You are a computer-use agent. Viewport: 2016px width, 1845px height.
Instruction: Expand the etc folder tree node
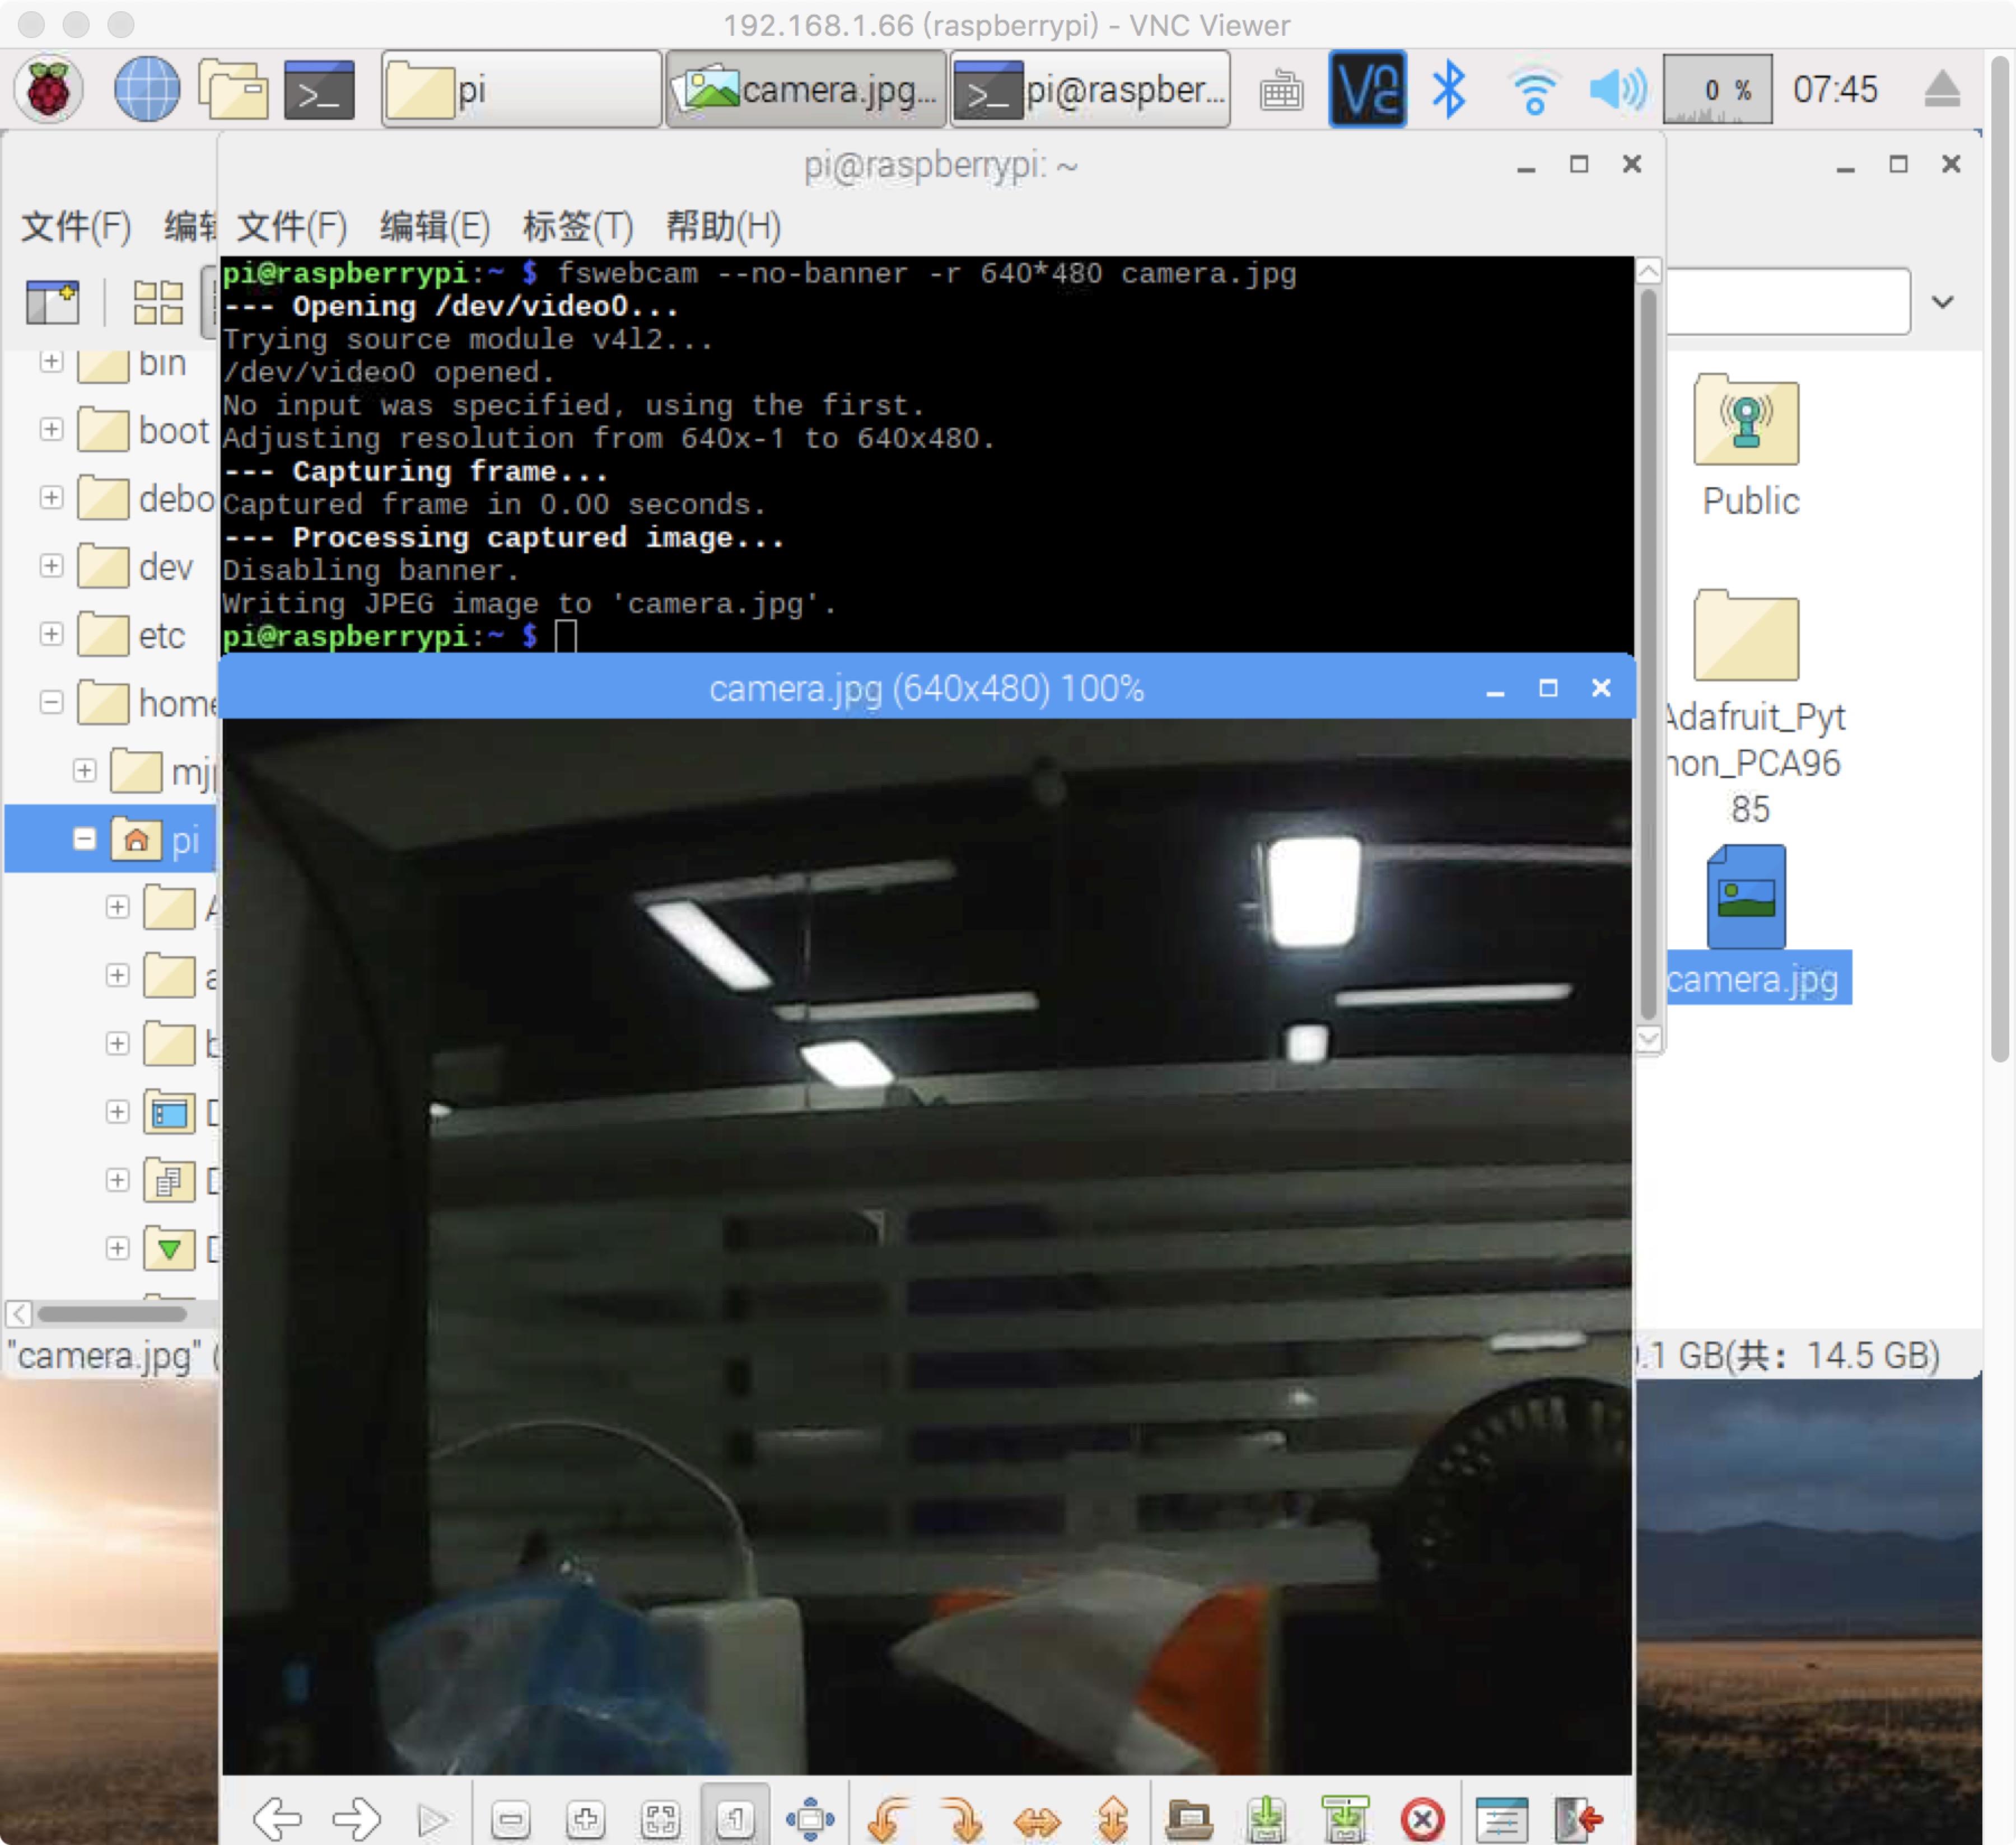[51, 634]
